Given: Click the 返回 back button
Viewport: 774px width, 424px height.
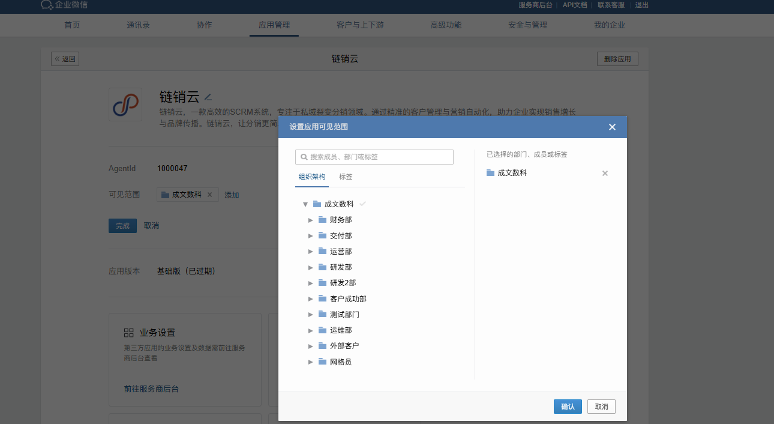Looking at the screenshot, I should (65, 59).
